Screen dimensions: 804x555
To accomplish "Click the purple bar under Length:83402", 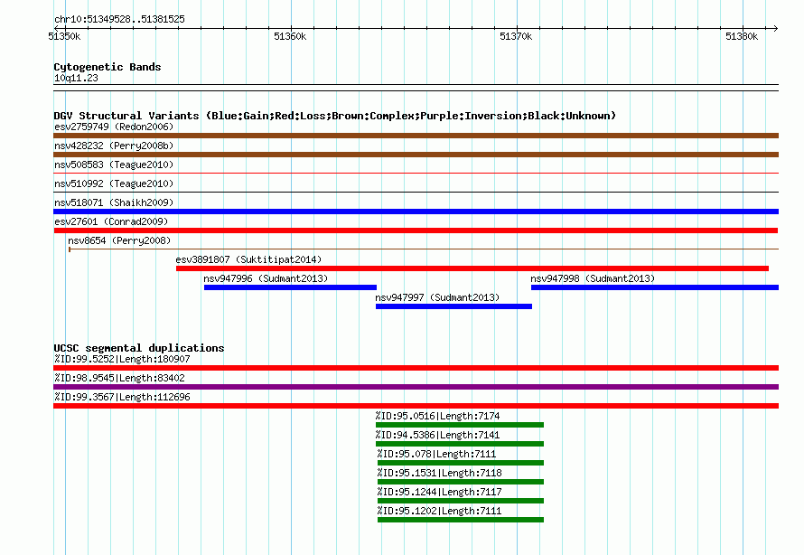I will pos(416,387).
